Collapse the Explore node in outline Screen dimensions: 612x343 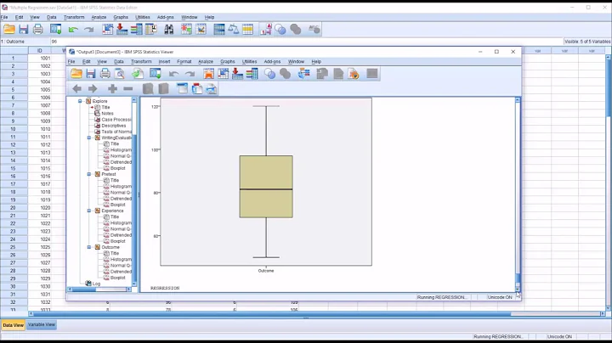[80, 101]
